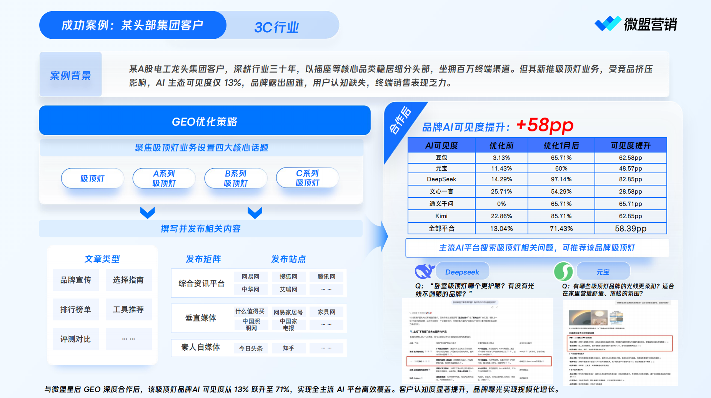Open the 元宝 answer screenshot thumbnail
This screenshot has width=711, height=398.
621,343
